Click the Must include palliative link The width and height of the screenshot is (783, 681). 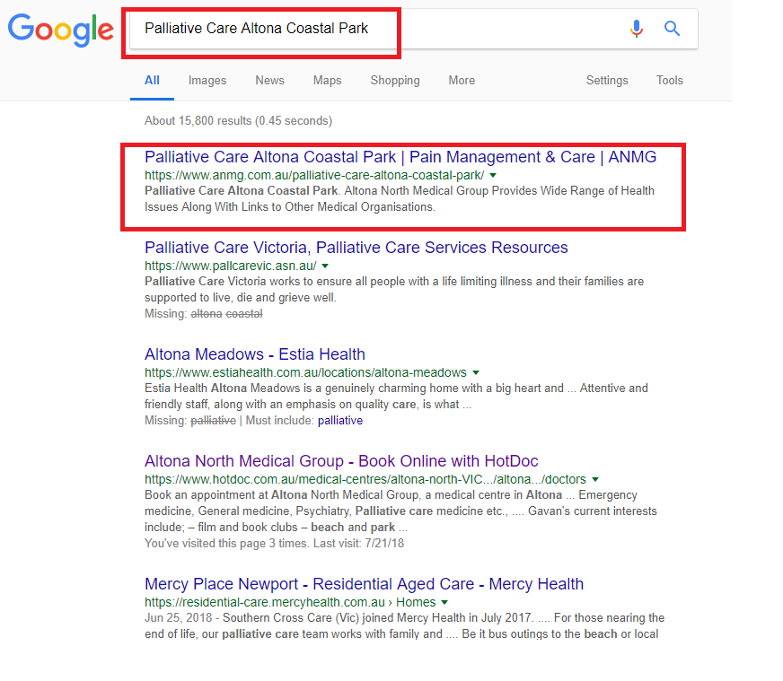pyautogui.click(x=340, y=421)
